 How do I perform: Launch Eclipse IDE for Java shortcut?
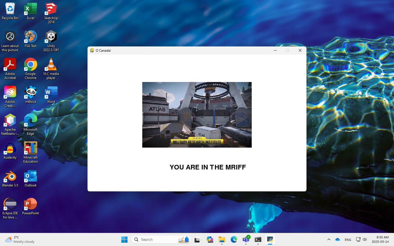click(10, 208)
